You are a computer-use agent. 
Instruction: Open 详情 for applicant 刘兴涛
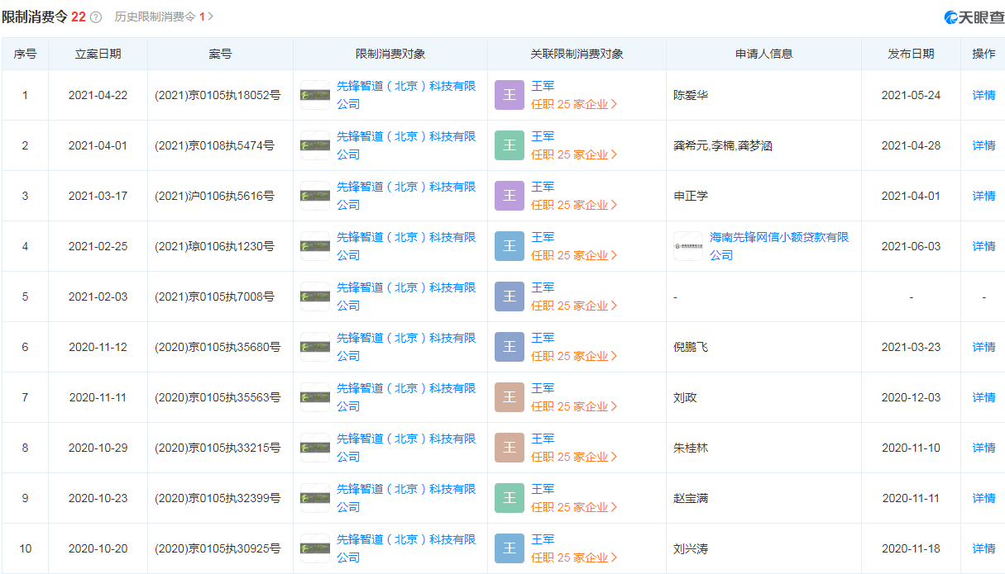click(x=983, y=548)
